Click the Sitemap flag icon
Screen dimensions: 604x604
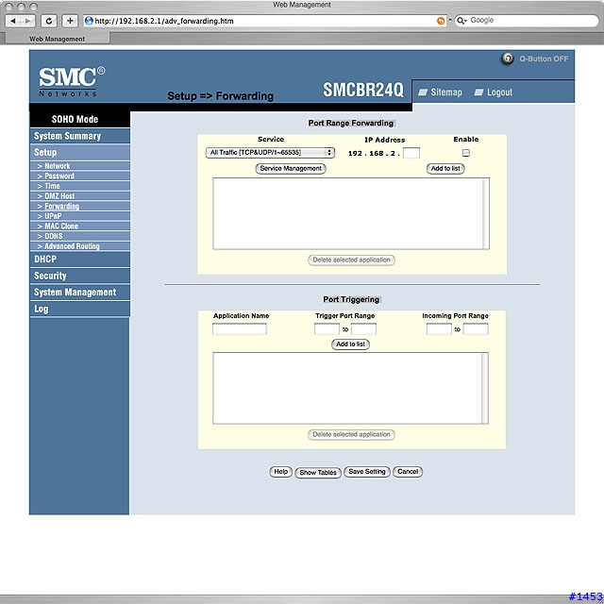click(423, 92)
